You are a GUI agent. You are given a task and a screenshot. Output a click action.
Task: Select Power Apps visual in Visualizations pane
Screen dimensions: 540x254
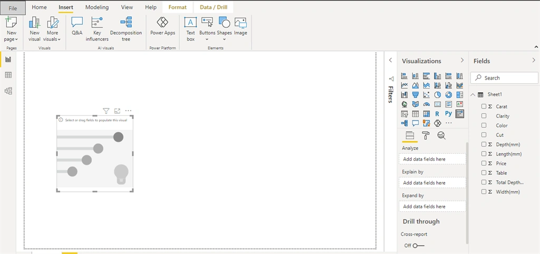click(437, 123)
